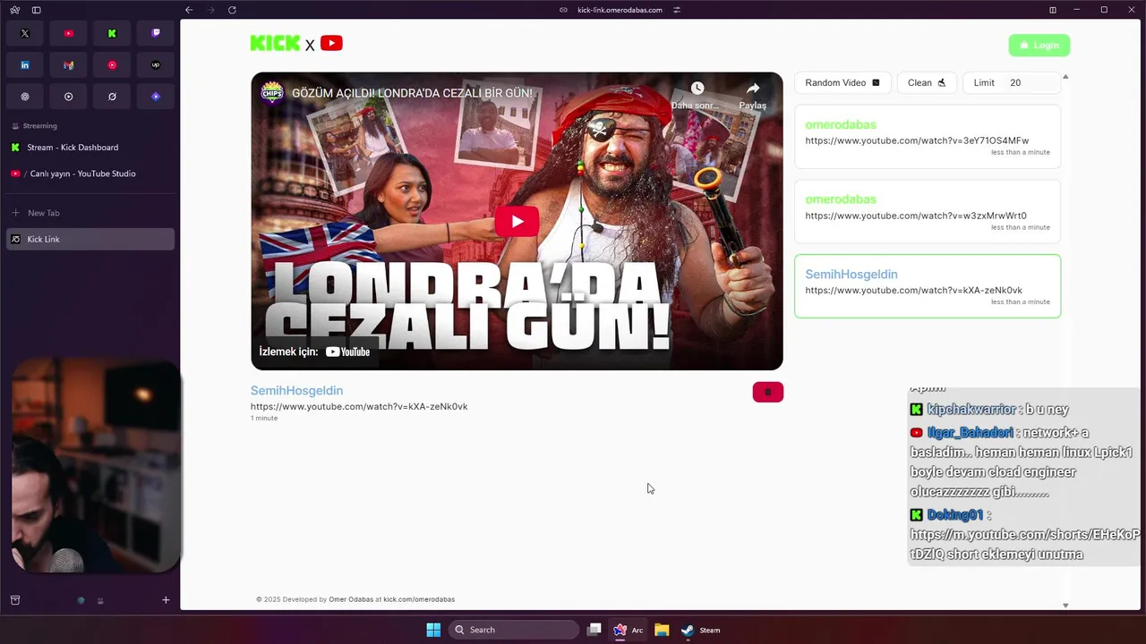Click the YouTube logo in page header
This screenshot has height=644, width=1146.
pyautogui.click(x=331, y=43)
